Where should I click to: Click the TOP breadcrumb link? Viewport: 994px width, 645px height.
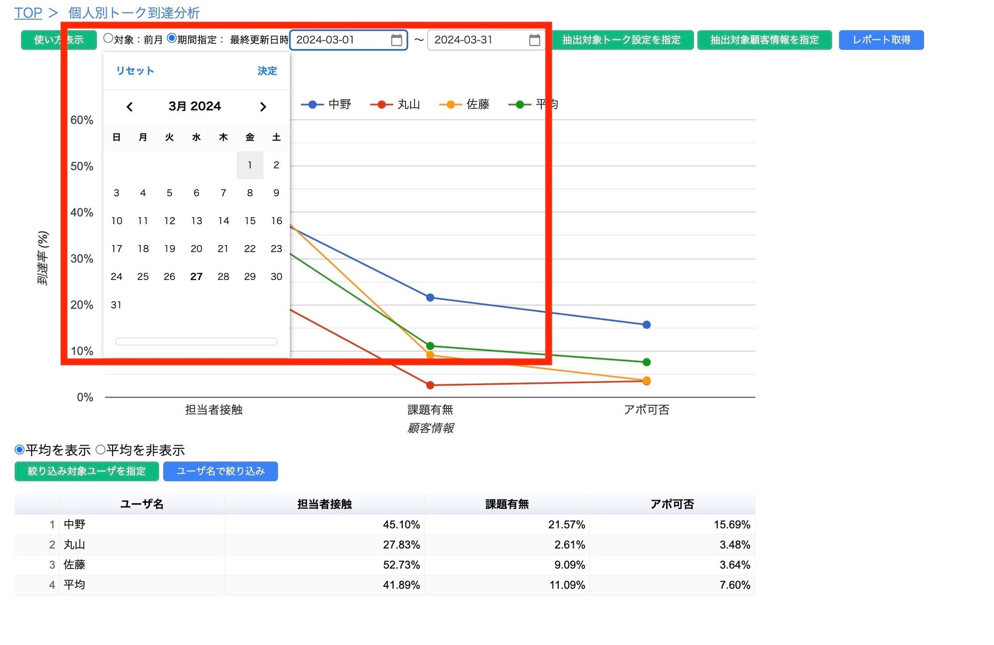pos(28,13)
